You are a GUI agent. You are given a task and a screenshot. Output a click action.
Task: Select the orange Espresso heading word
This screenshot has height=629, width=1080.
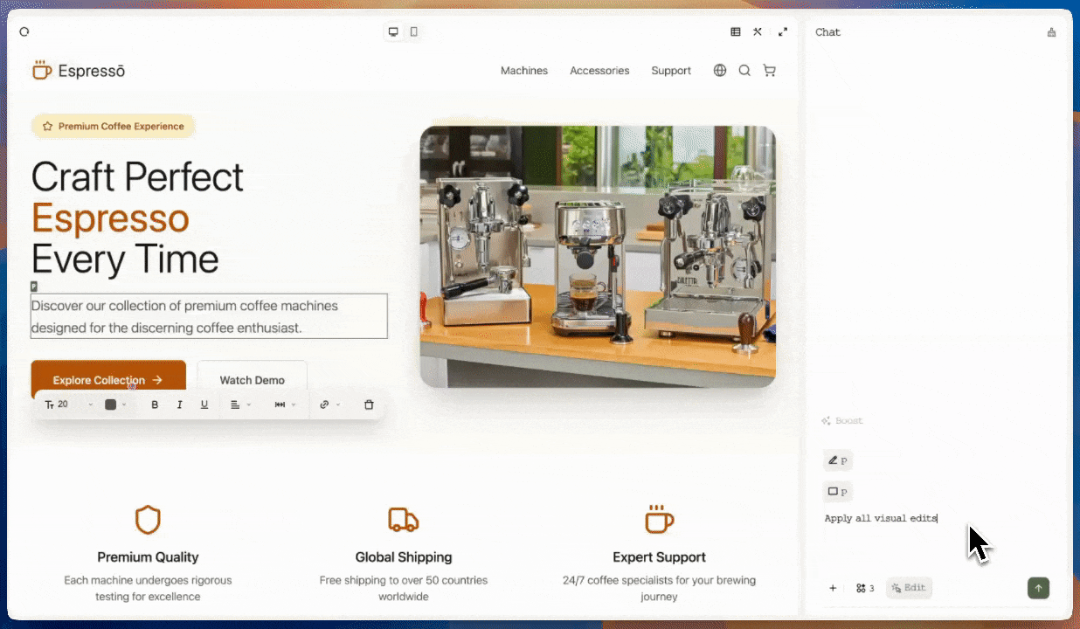(110, 218)
